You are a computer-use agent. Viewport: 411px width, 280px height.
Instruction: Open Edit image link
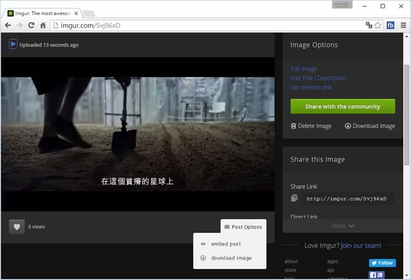[304, 69]
